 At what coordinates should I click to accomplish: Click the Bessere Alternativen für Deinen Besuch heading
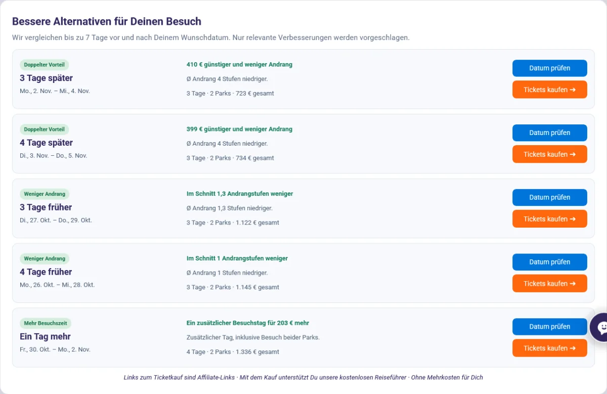pos(107,22)
